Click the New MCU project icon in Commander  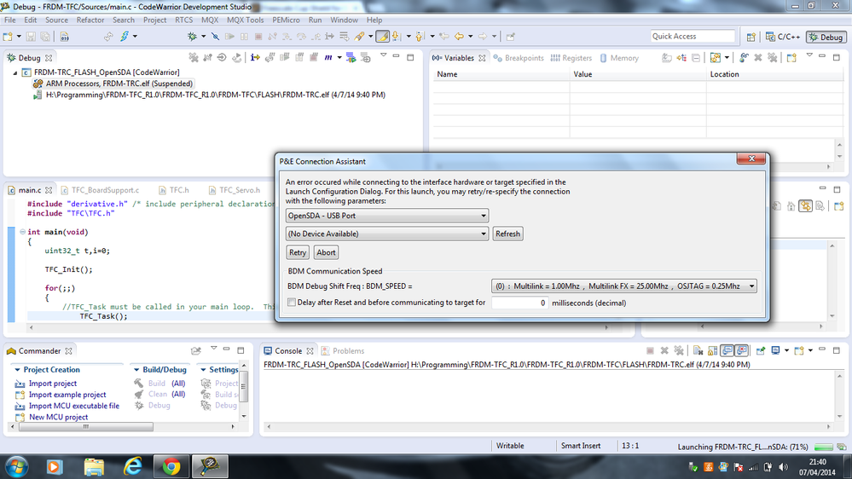20,417
